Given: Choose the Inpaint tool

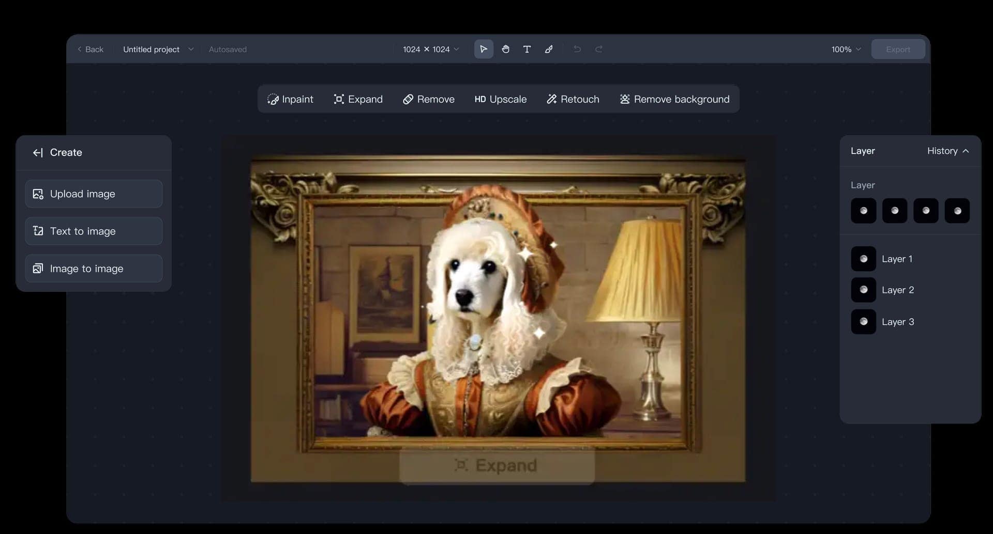Looking at the screenshot, I should [x=290, y=99].
